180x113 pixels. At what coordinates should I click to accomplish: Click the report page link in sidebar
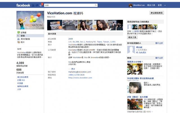(x=23, y=86)
